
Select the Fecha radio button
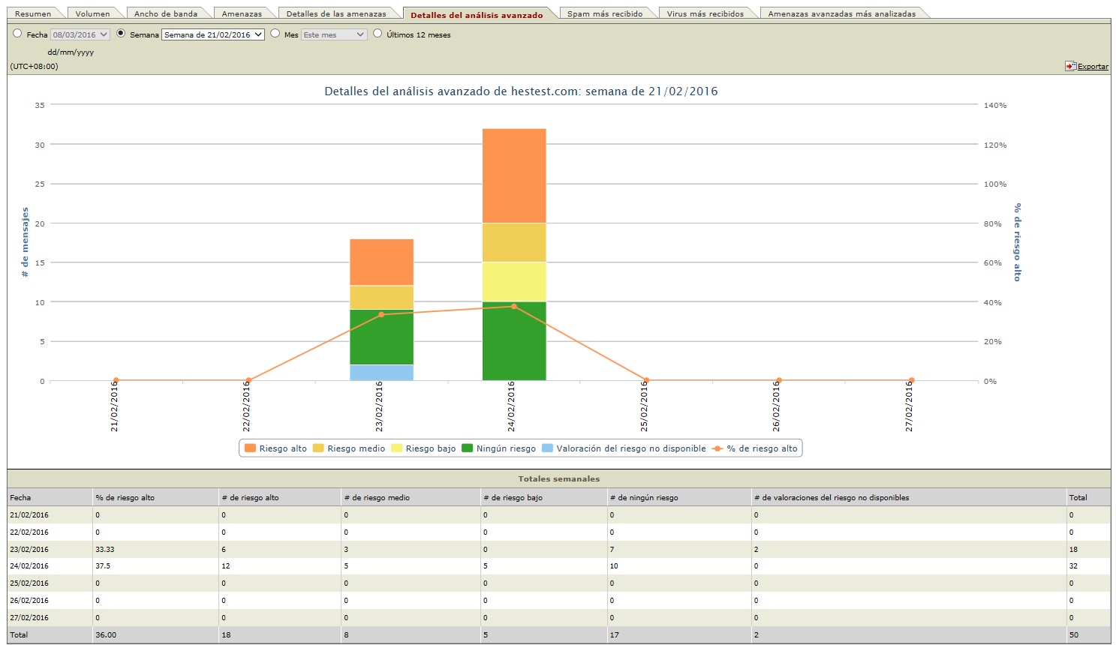pyautogui.click(x=17, y=34)
